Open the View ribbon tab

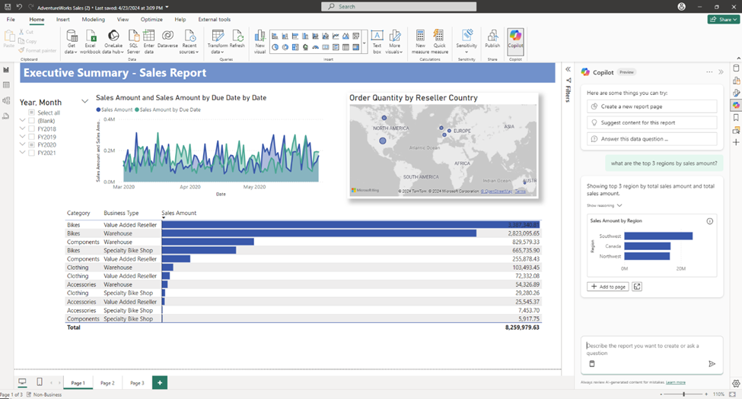[123, 20]
